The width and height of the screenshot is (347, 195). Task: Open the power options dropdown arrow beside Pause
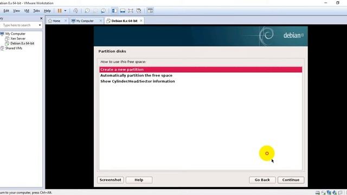point(65,11)
